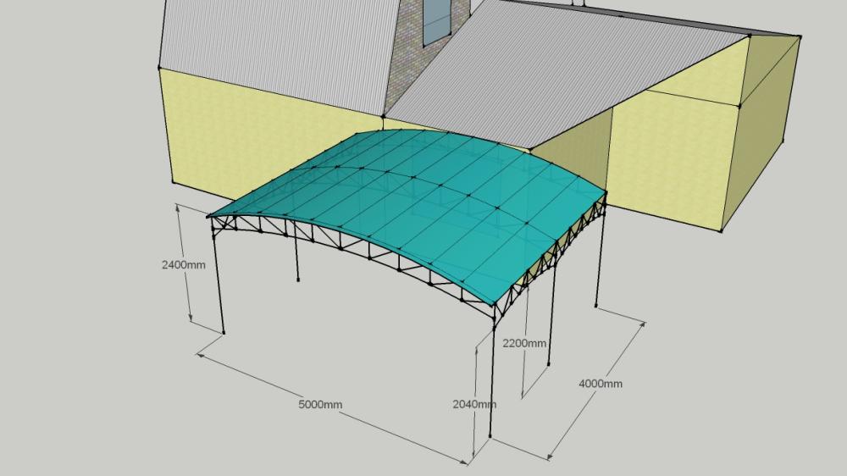Select the 2400mm height dimension label
The height and width of the screenshot is (476, 847).
pyautogui.click(x=183, y=265)
